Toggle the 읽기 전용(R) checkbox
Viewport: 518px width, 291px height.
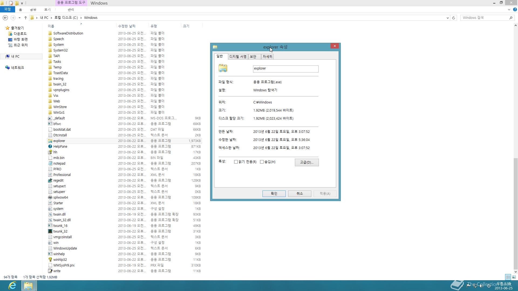point(236,162)
